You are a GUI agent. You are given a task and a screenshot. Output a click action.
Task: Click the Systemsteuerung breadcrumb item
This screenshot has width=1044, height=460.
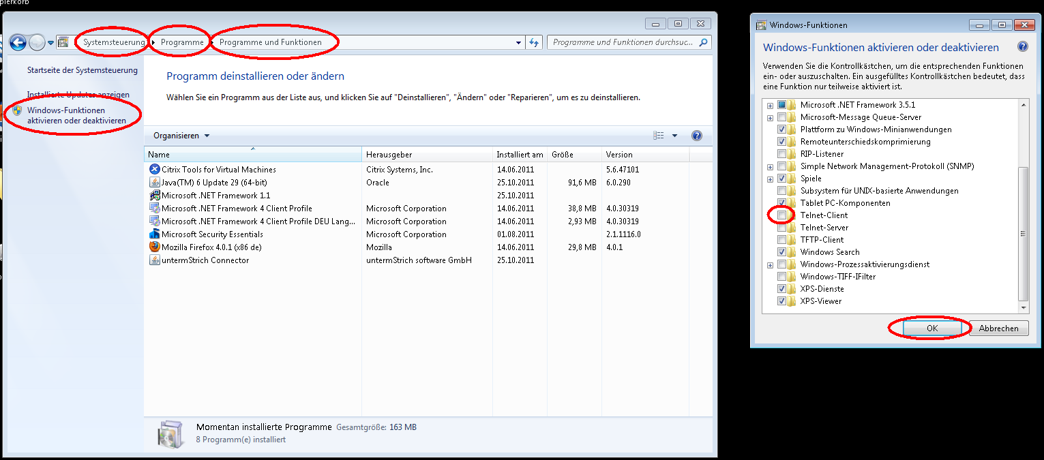point(114,42)
